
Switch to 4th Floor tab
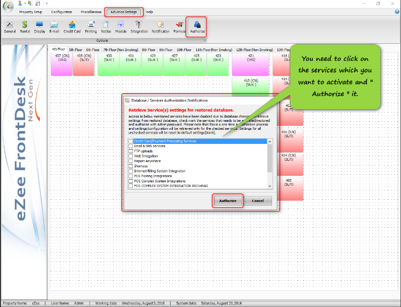59,49
